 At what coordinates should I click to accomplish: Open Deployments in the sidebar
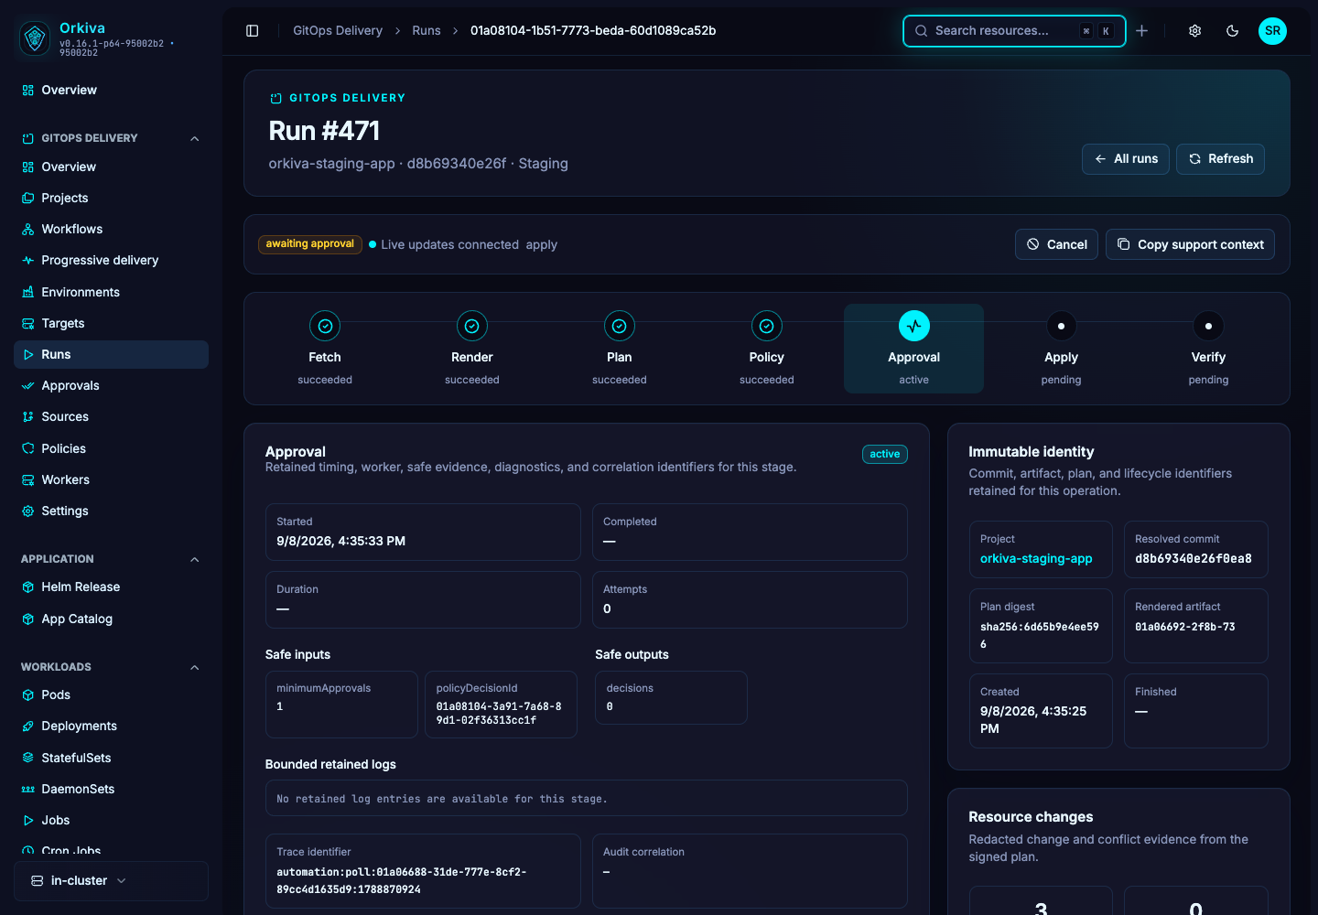[x=111, y=727]
